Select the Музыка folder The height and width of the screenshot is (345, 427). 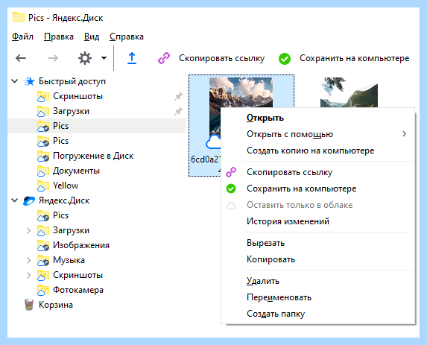(69, 260)
